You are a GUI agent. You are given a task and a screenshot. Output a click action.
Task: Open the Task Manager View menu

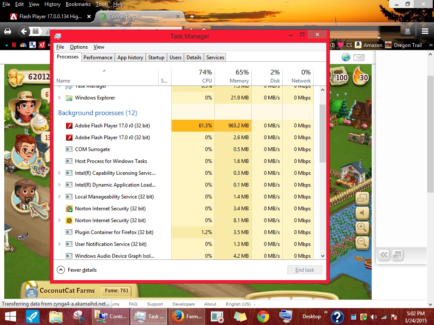click(99, 47)
